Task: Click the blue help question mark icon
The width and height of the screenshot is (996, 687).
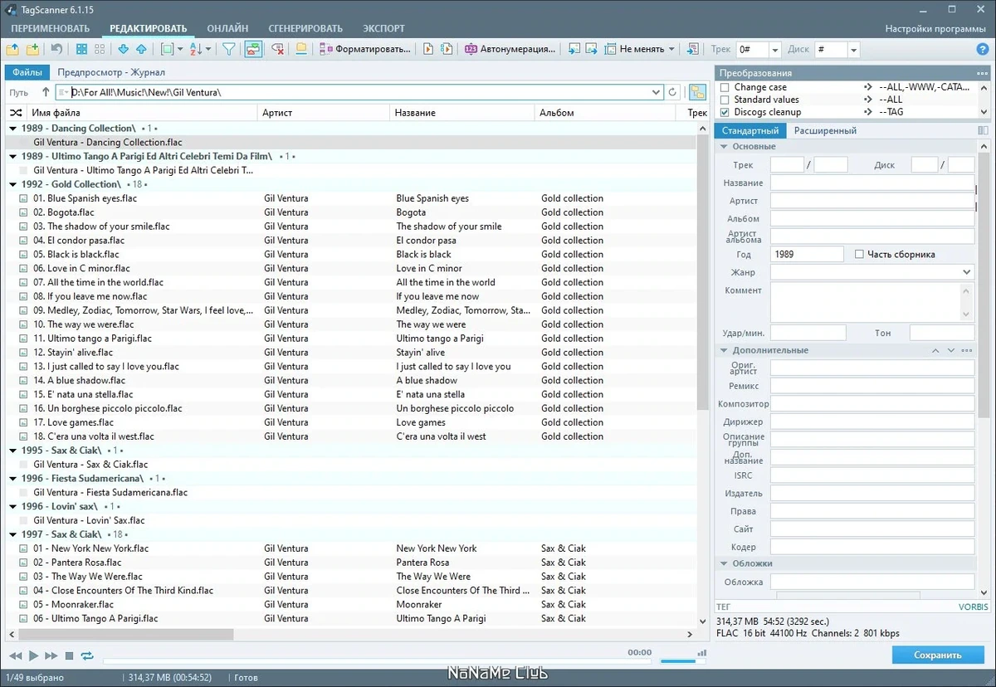Action: tap(983, 49)
